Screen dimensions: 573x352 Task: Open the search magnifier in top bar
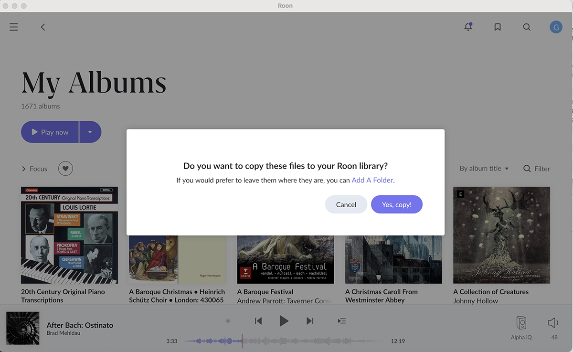coord(527,27)
